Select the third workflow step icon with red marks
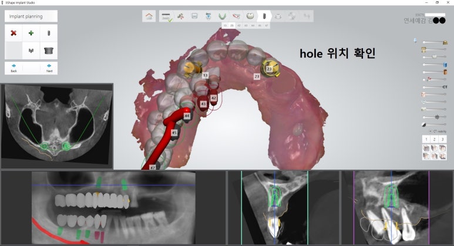 coord(181,16)
